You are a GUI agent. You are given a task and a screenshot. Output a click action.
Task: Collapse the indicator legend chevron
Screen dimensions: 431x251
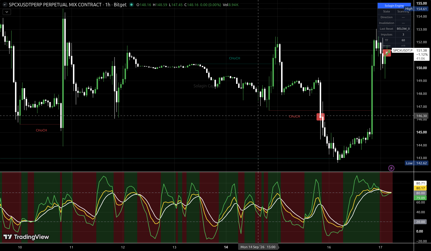(7, 12)
